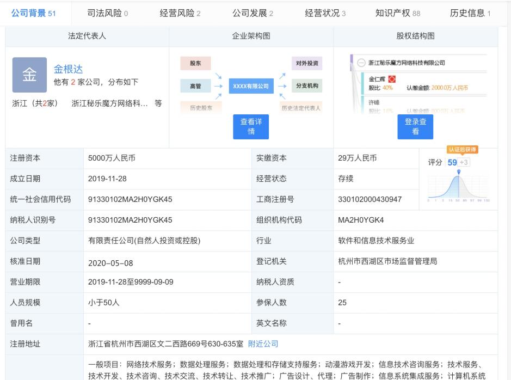Click the 分支机构 box in diagram
511x380 pixels.
coord(307,85)
